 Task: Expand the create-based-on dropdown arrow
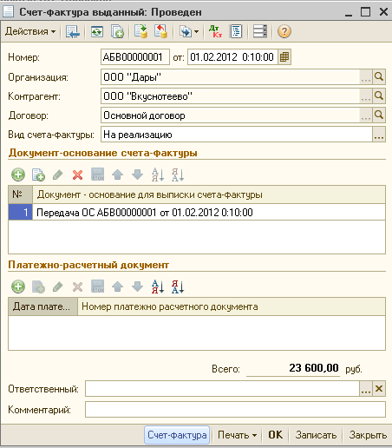(x=197, y=31)
